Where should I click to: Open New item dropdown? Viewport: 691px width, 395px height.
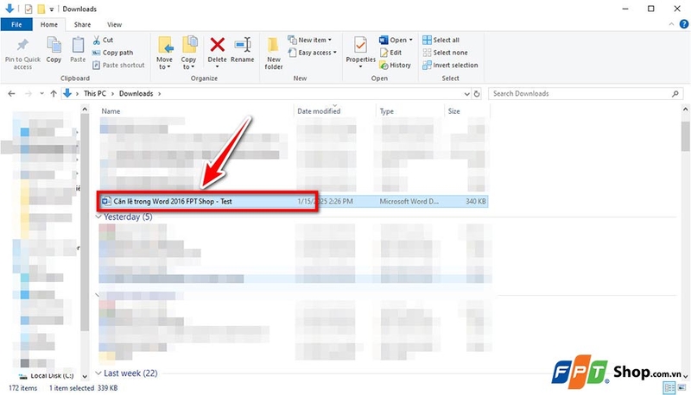click(310, 40)
